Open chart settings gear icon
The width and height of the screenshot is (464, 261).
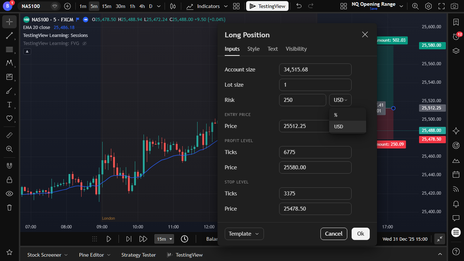click(428, 6)
